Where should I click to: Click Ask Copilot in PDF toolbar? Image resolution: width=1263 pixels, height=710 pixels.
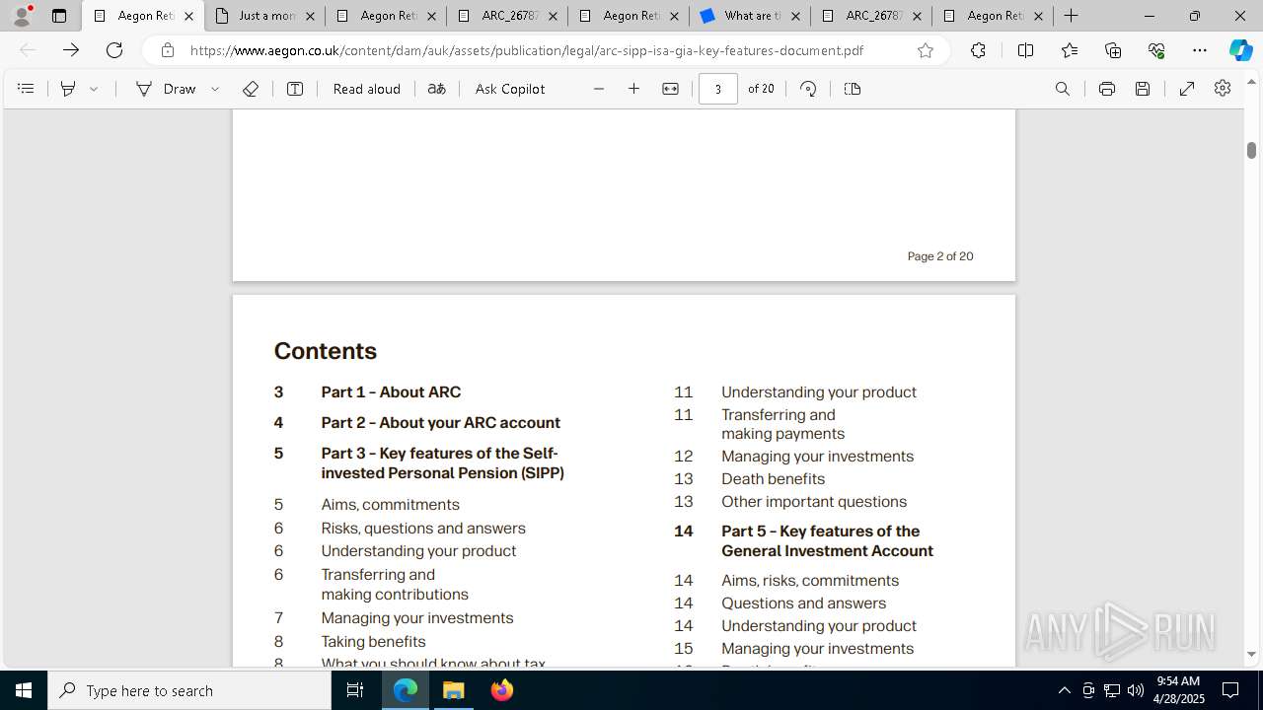pos(510,89)
